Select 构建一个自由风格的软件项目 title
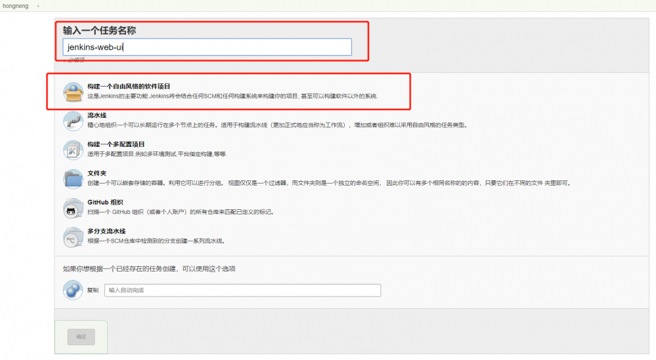Image resolution: width=656 pixels, height=360 pixels. point(129,87)
